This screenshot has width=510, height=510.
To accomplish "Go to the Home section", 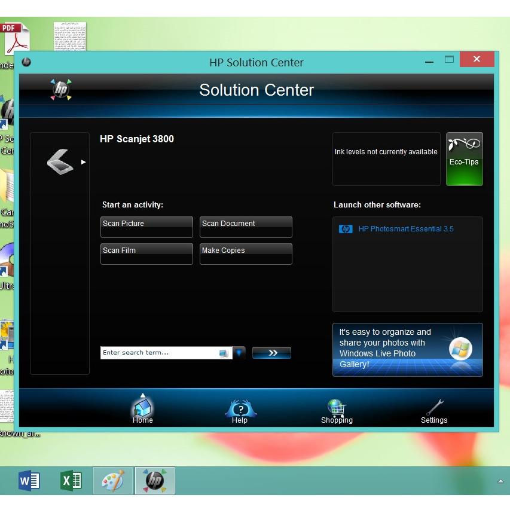I will 142,410.
